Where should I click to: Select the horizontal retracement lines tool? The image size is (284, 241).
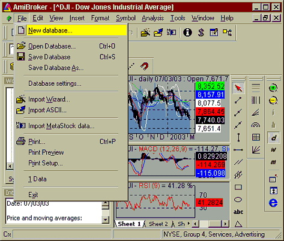[256, 88]
